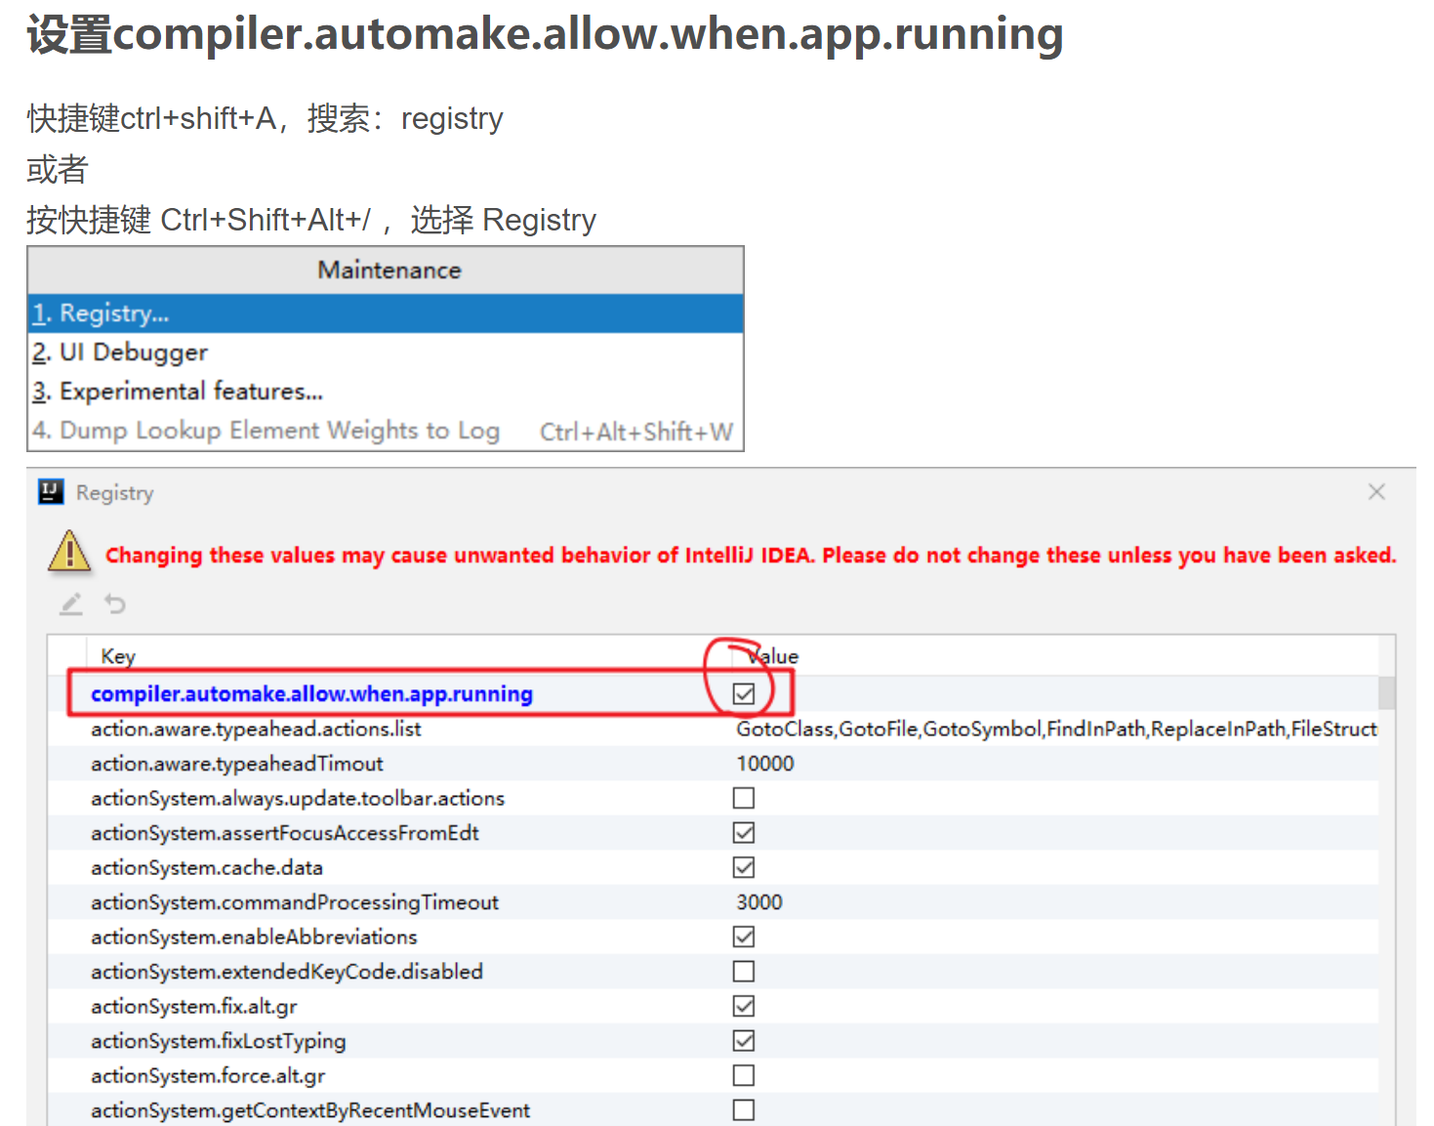
Task: Select actionSystem.force.alt.gr key text
Action: point(208,1075)
